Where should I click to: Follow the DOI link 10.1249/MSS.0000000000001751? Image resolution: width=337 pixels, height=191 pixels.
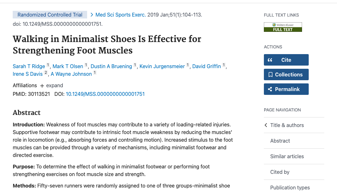(105, 94)
